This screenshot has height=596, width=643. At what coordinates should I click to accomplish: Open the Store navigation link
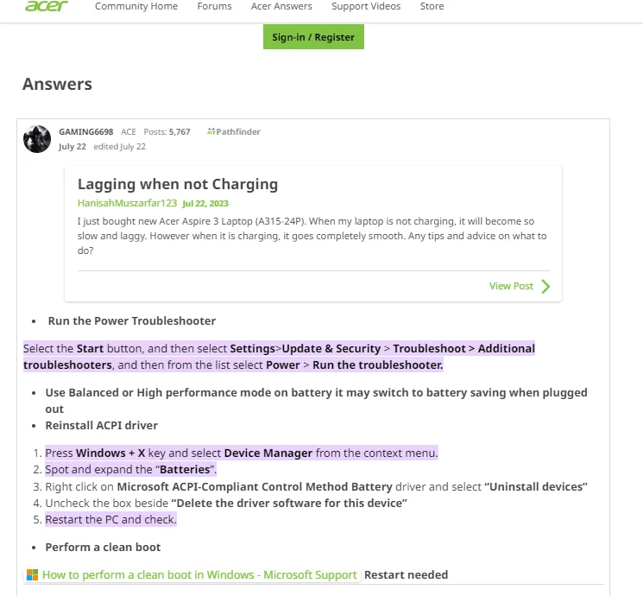[432, 6]
